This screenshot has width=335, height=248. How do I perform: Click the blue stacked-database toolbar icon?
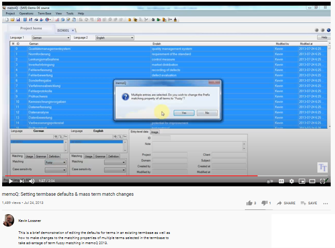pos(25,20)
